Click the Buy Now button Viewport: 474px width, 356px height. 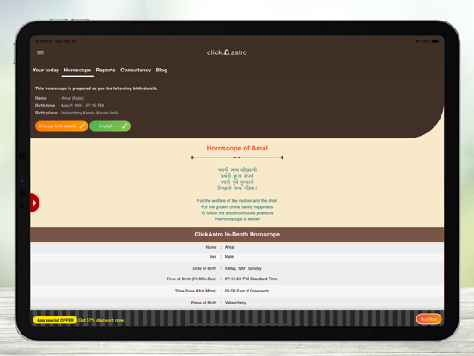[x=428, y=319]
